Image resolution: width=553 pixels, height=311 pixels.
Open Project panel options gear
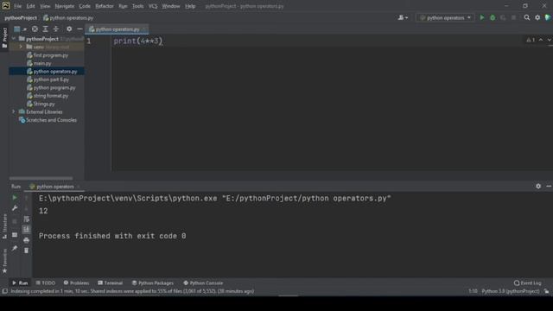pos(69,29)
